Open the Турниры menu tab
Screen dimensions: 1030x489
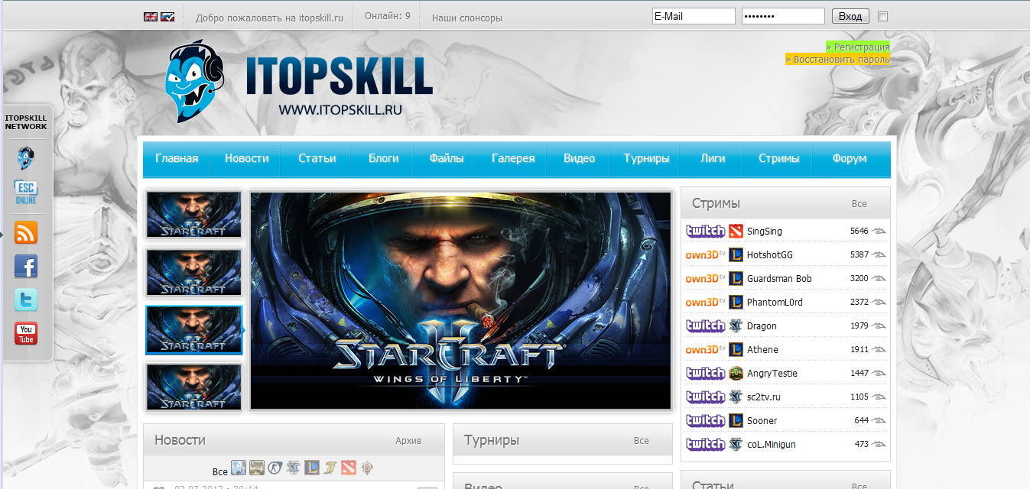646,158
